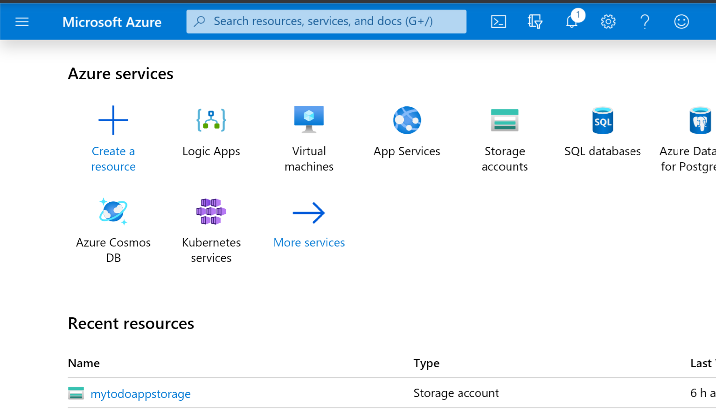
Task: Open Virtual machines service
Action: (309, 120)
